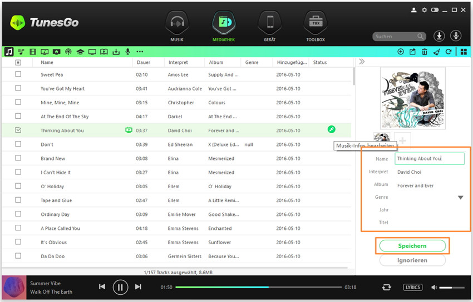Click the Ignorieren button
Screen dimensions: 473x302
coord(412,260)
